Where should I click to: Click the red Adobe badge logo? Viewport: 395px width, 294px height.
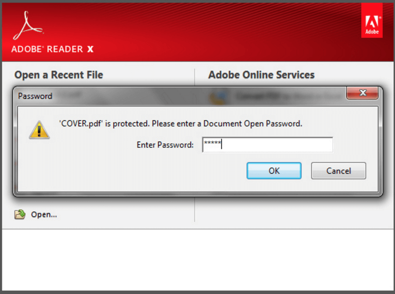371,21
